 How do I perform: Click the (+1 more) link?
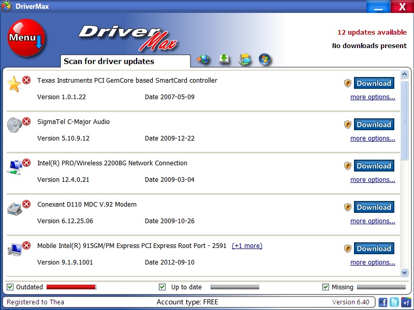[x=247, y=246]
